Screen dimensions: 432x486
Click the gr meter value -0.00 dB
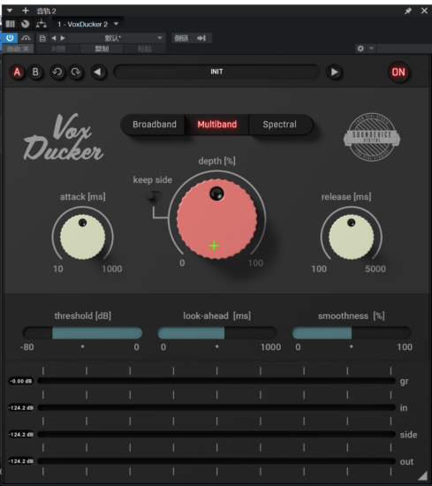tap(21, 381)
